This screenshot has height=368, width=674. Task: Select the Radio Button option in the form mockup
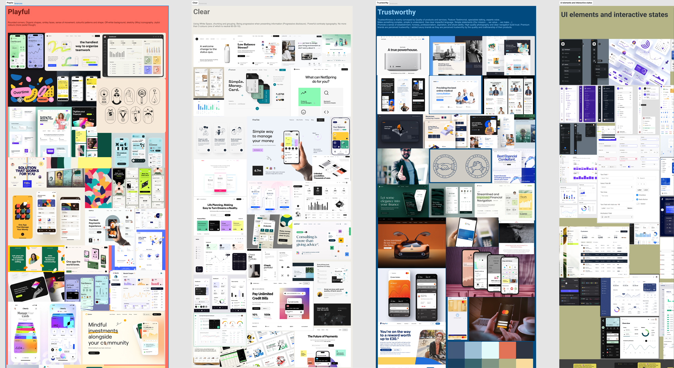[637, 199]
